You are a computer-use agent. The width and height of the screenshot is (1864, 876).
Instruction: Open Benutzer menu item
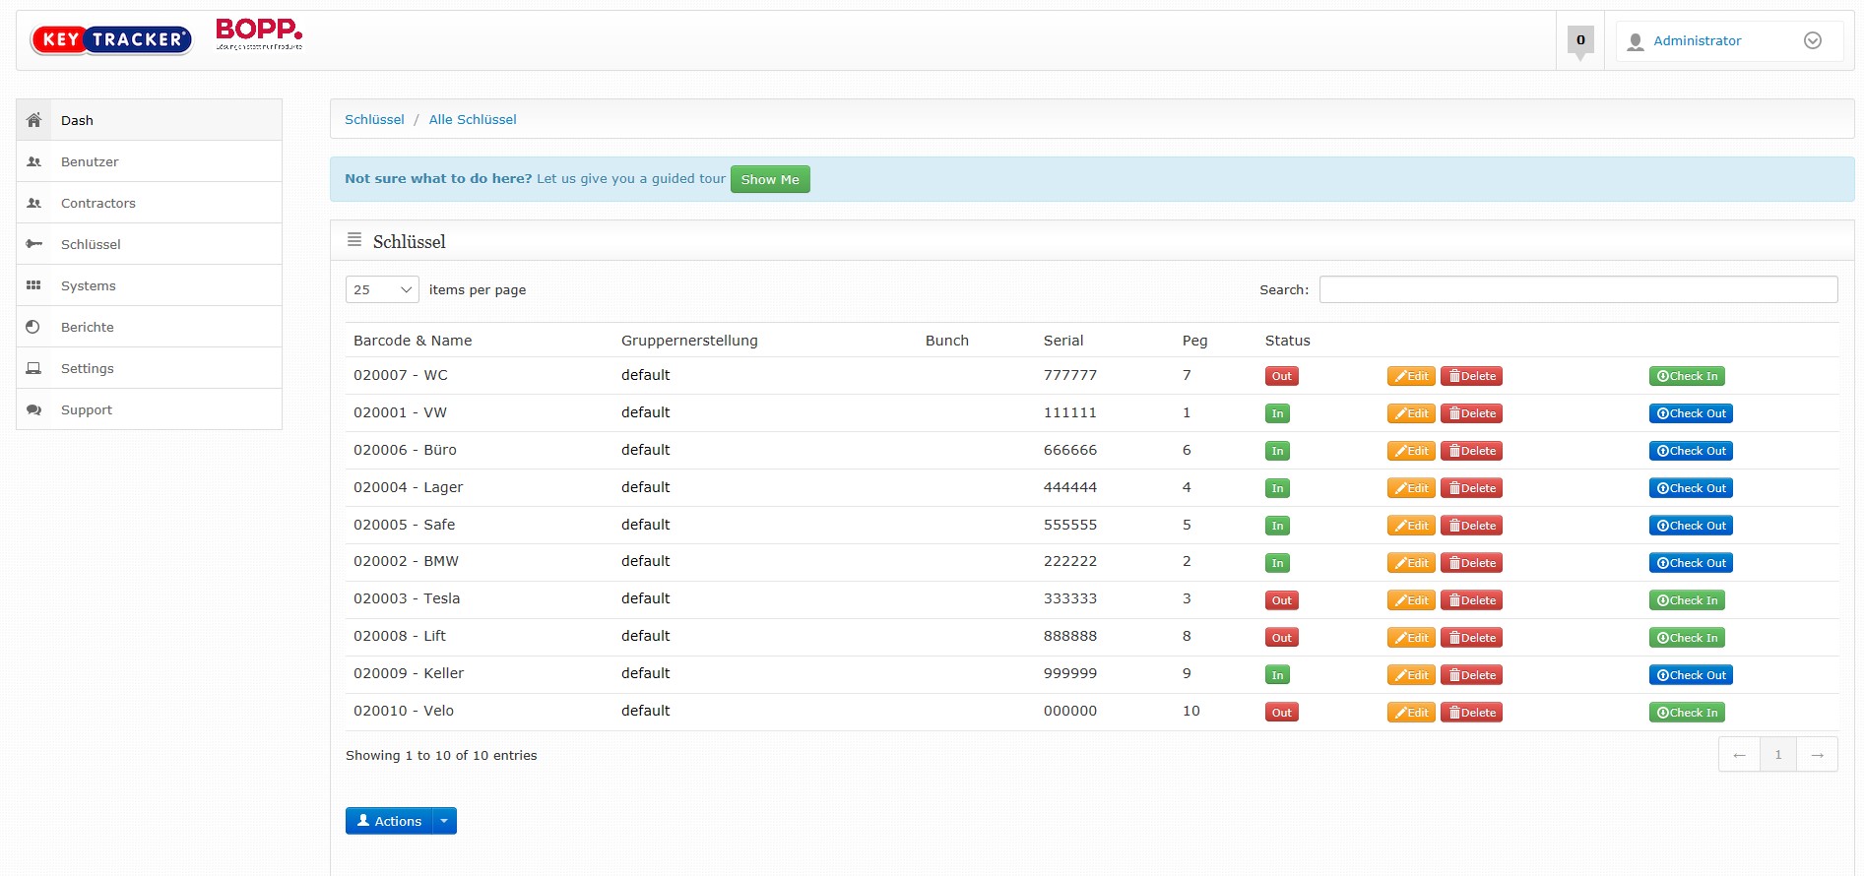150,161
